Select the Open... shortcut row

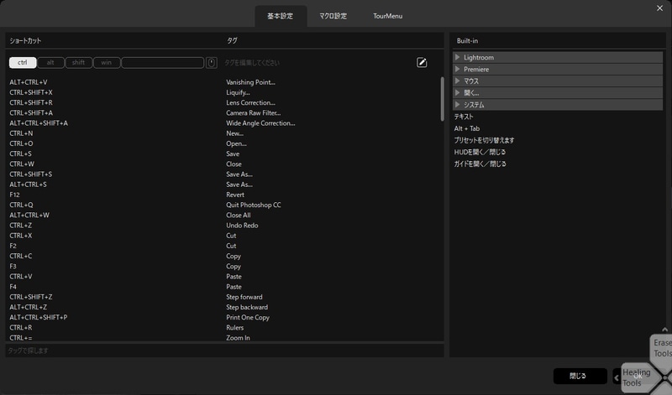[x=223, y=143]
